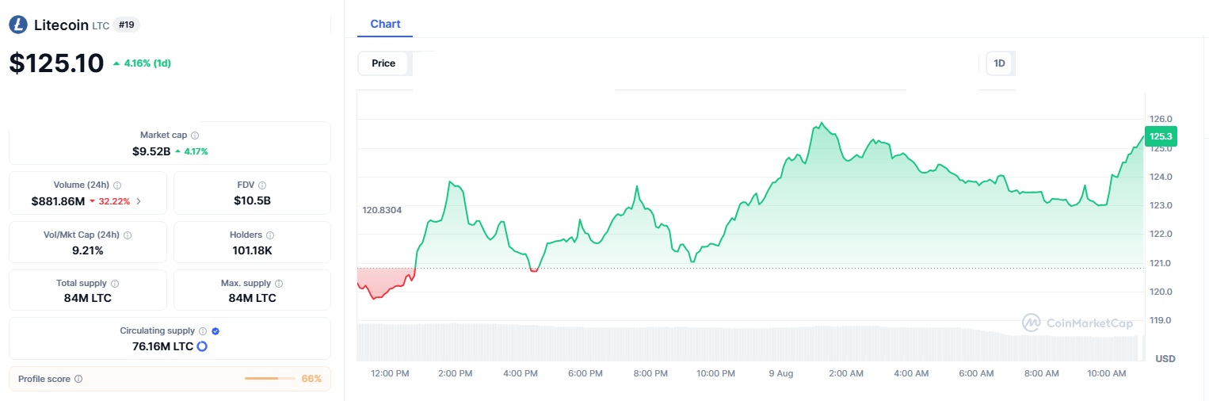Viewport: 1209px width, 401px height.
Task: Click the 66% profile score value
Action: pyautogui.click(x=311, y=379)
